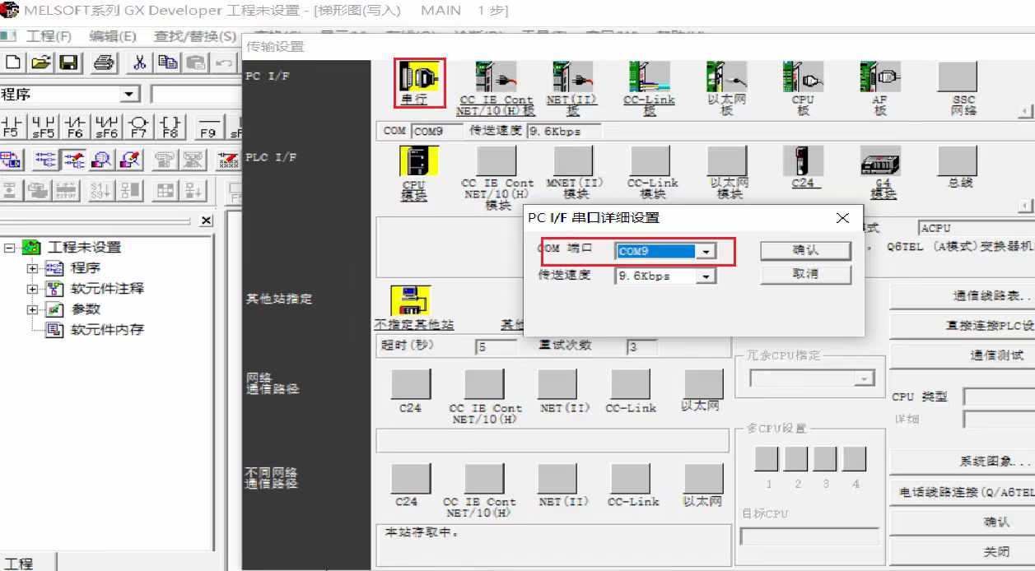Open the 工程(F) menu
Viewport: 1035px width, 571px height.
pyautogui.click(x=49, y=36)
